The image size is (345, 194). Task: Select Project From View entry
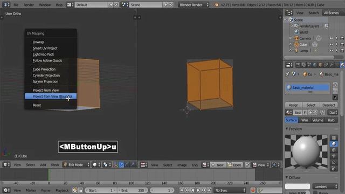pos(45,90)
